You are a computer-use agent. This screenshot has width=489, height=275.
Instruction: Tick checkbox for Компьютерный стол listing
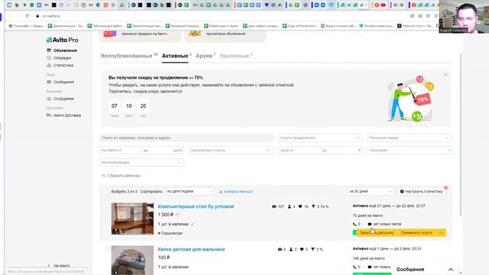click(x=107, y=205)
